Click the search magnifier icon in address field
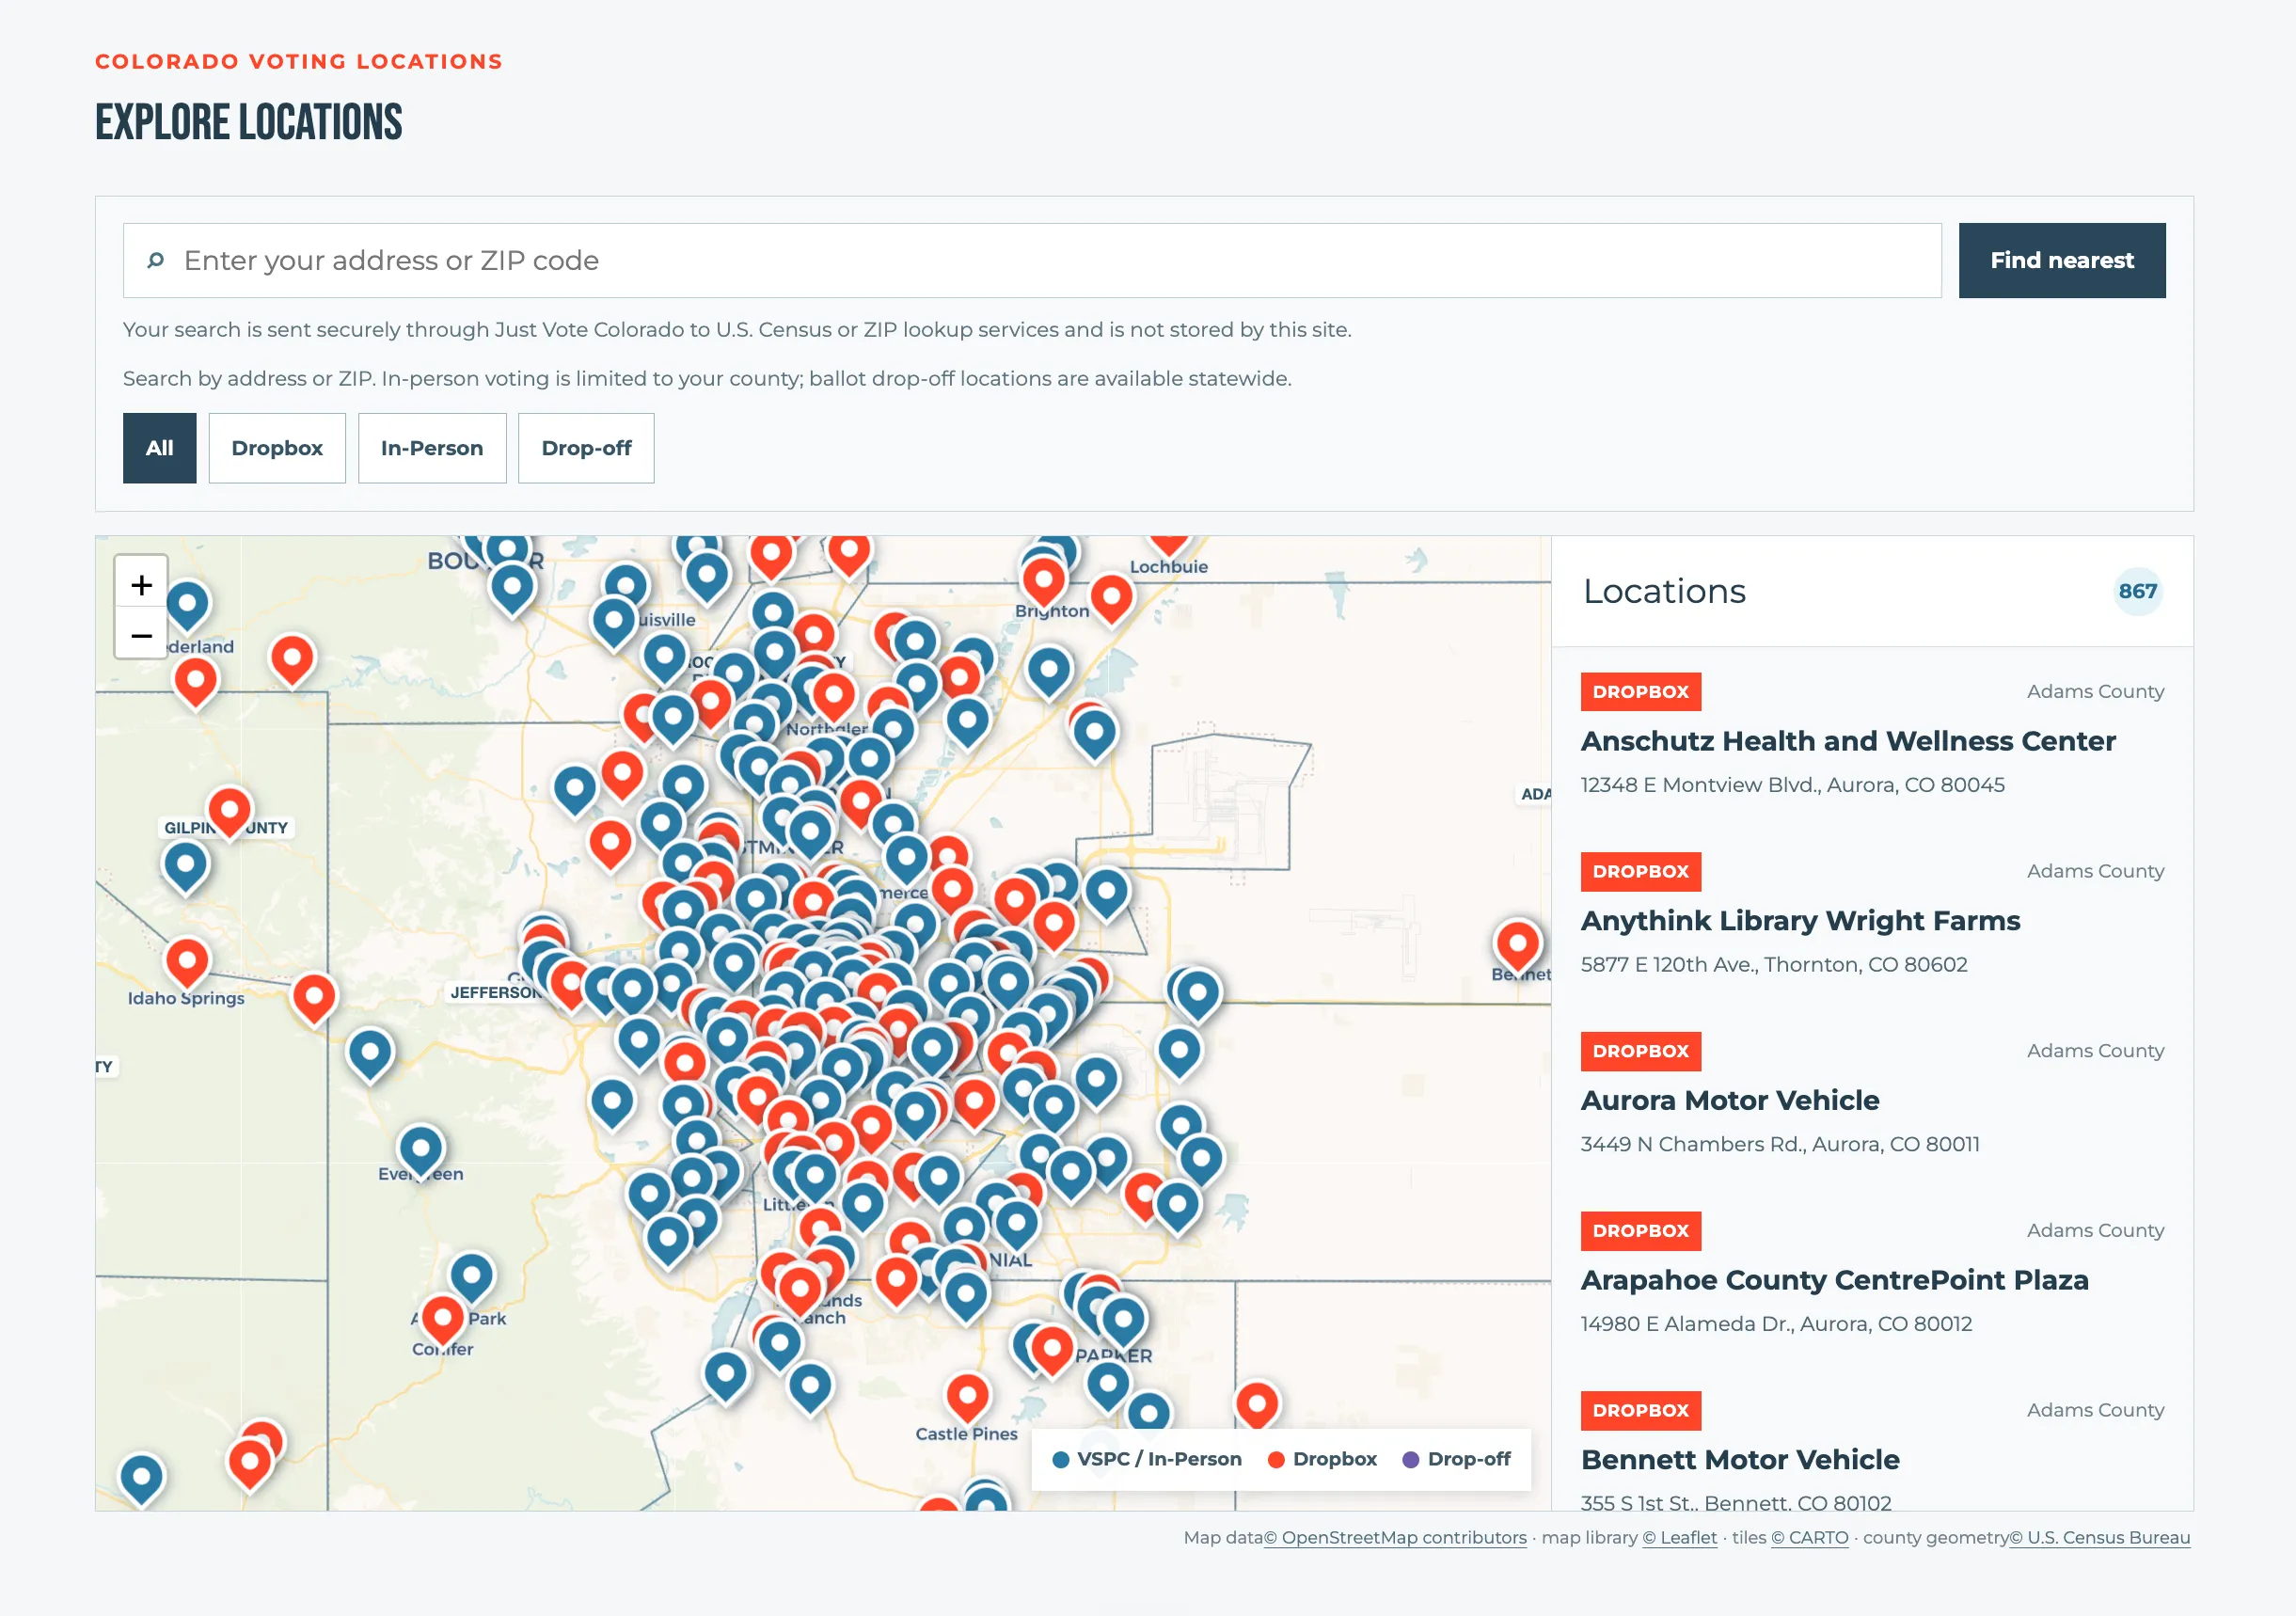 [x=155, y=261]
